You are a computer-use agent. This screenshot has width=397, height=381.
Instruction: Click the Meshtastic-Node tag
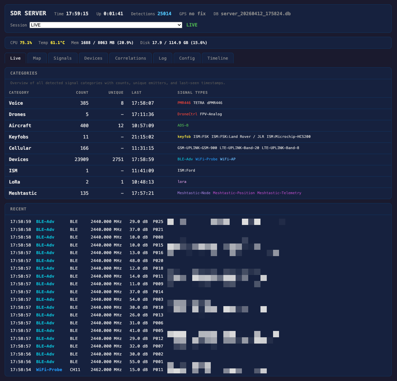coord(194,193)
